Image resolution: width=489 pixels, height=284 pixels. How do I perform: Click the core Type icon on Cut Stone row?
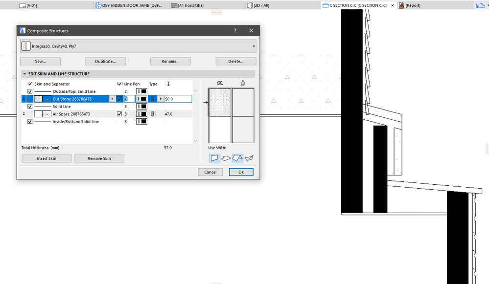tap(152, 98)
